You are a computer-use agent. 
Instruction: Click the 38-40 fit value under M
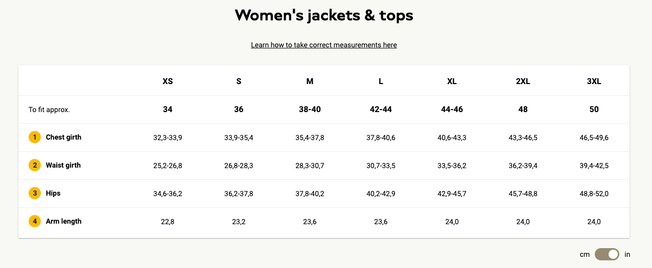point(310,110)
